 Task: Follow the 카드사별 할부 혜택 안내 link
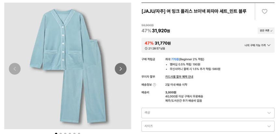point(179,77)
